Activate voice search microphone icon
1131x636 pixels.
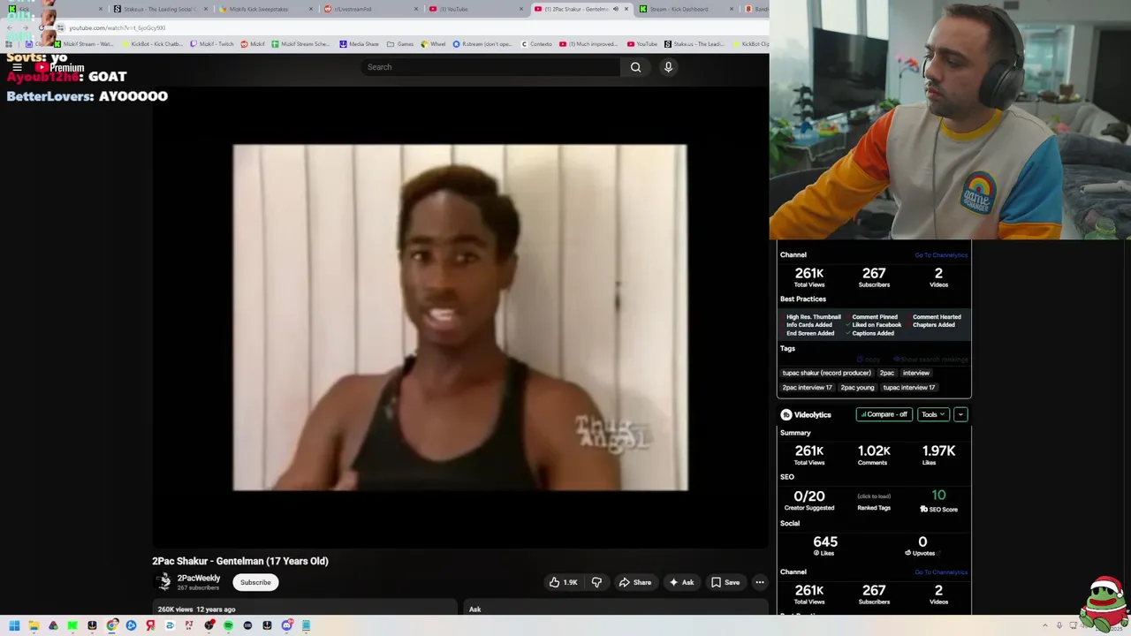click(x=668, y=67)
